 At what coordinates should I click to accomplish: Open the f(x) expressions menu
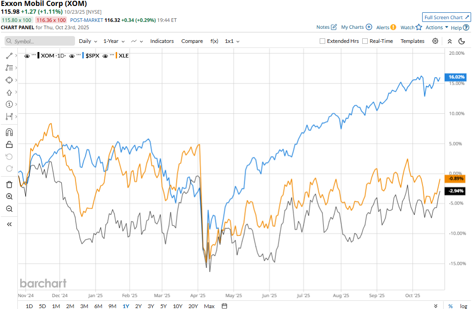[x=215, y=41]
